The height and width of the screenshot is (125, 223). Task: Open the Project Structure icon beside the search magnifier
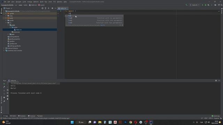point(219,5)
